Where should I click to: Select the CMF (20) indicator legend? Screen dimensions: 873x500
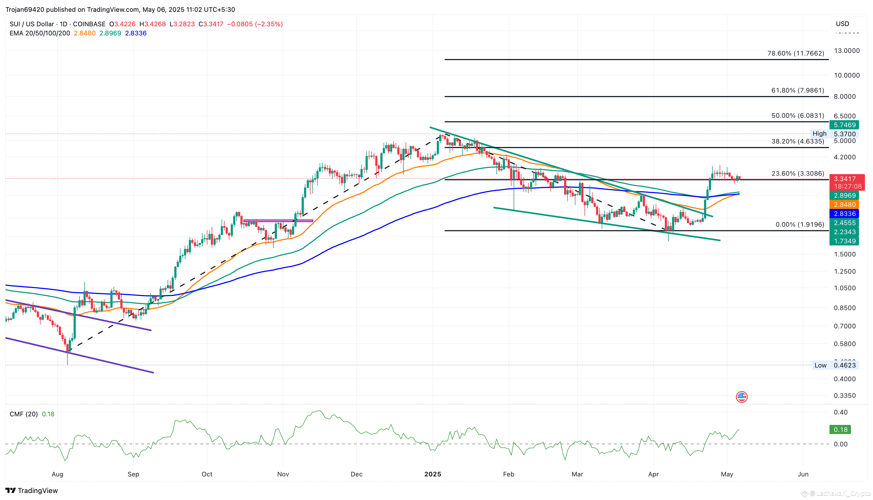click(x=23, y=414)
